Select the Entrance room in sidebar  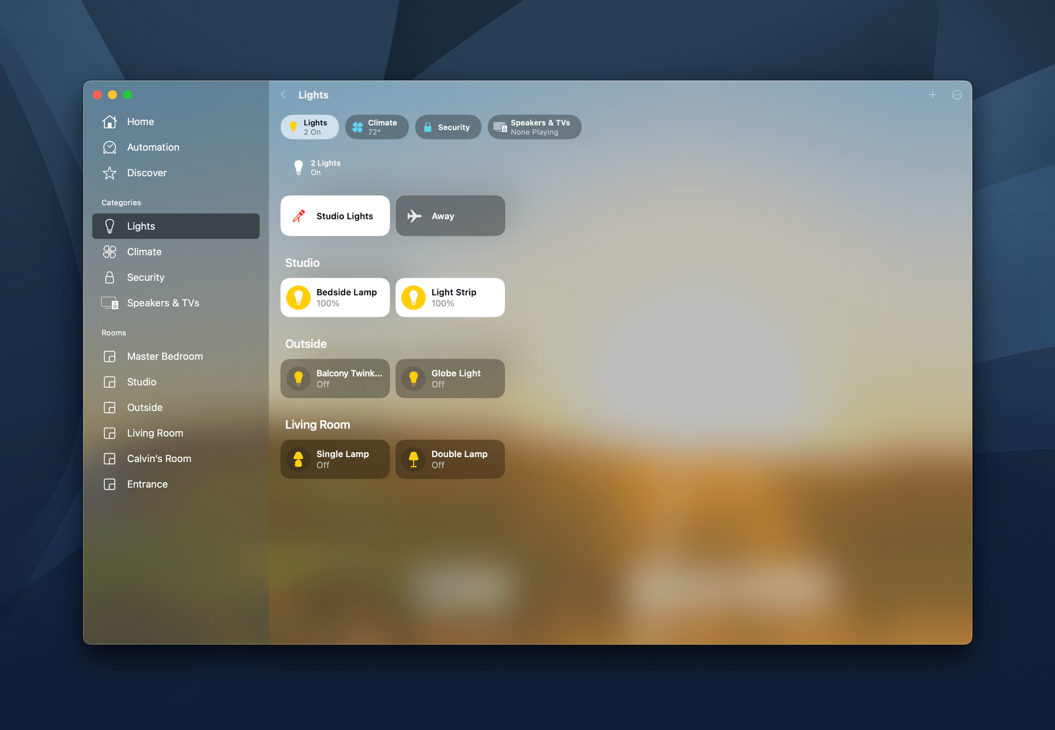pyautogui.click(x=147, y=483)
